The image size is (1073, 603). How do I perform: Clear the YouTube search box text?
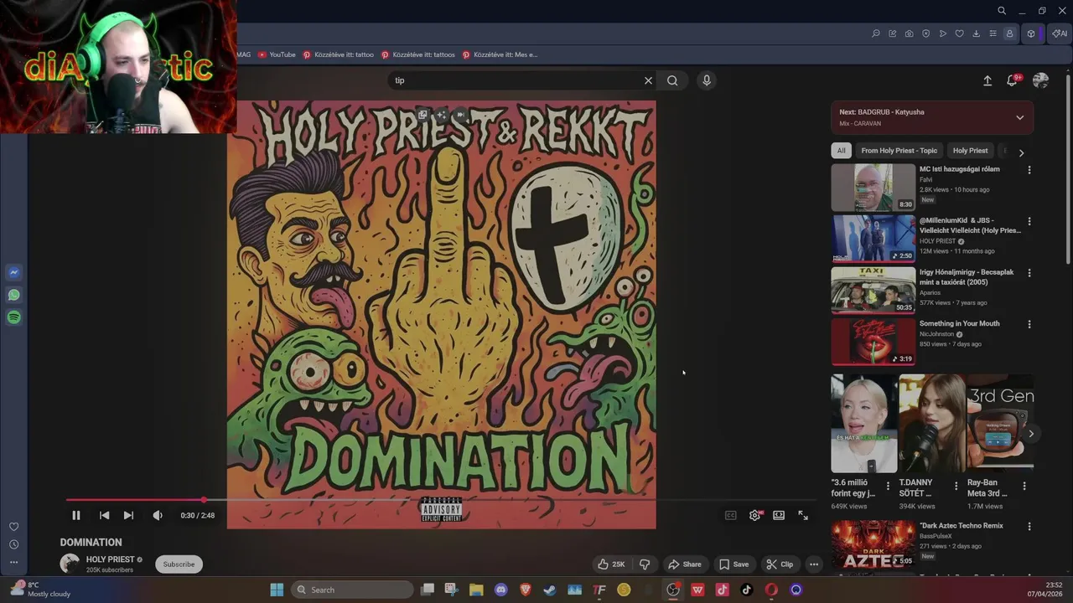[648, 80]
